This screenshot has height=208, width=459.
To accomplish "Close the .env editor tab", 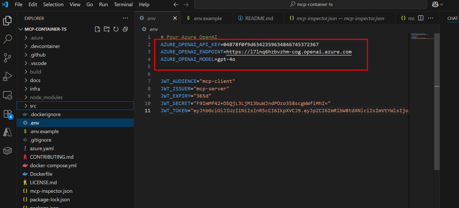I will (x=175, y=18).
